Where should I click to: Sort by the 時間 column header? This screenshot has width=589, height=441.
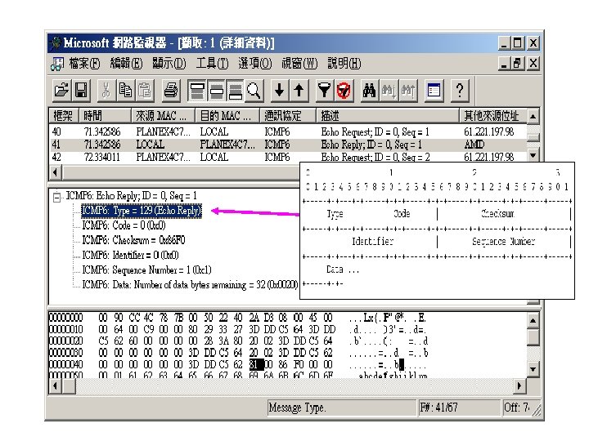pos(106,116)
